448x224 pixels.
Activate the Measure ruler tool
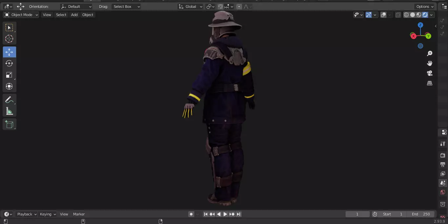[9, 111]
